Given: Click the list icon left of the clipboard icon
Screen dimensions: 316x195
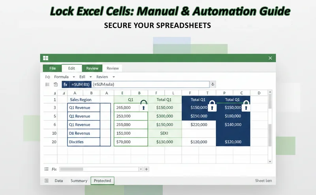Looking at the screenshot, I should coord(47,84).
